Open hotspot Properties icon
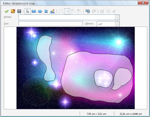This screenshot has height=117, width=150. tap(114, 11)
